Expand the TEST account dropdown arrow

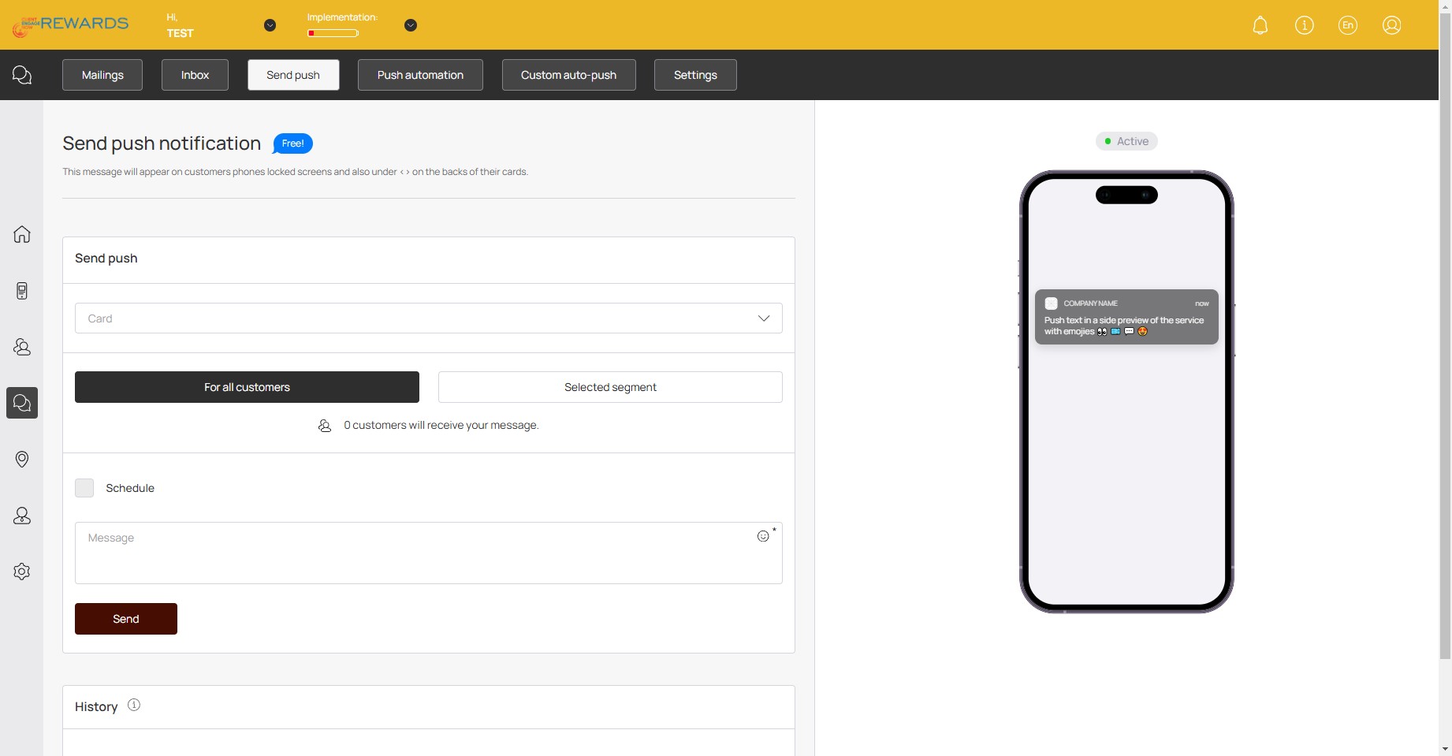270,25
